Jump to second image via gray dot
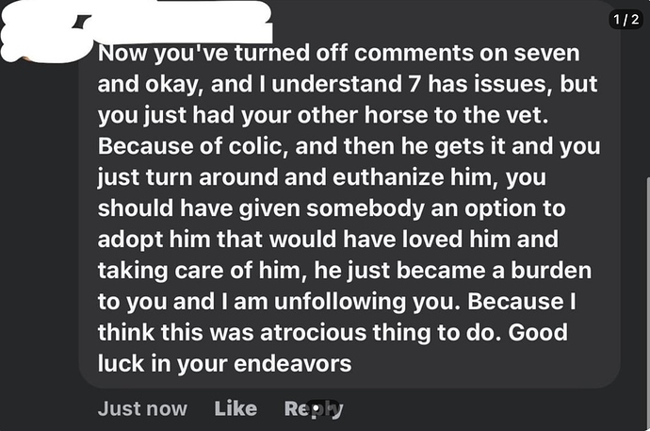 332,409
